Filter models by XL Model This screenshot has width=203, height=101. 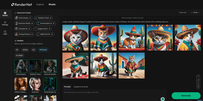coord(19,55)
